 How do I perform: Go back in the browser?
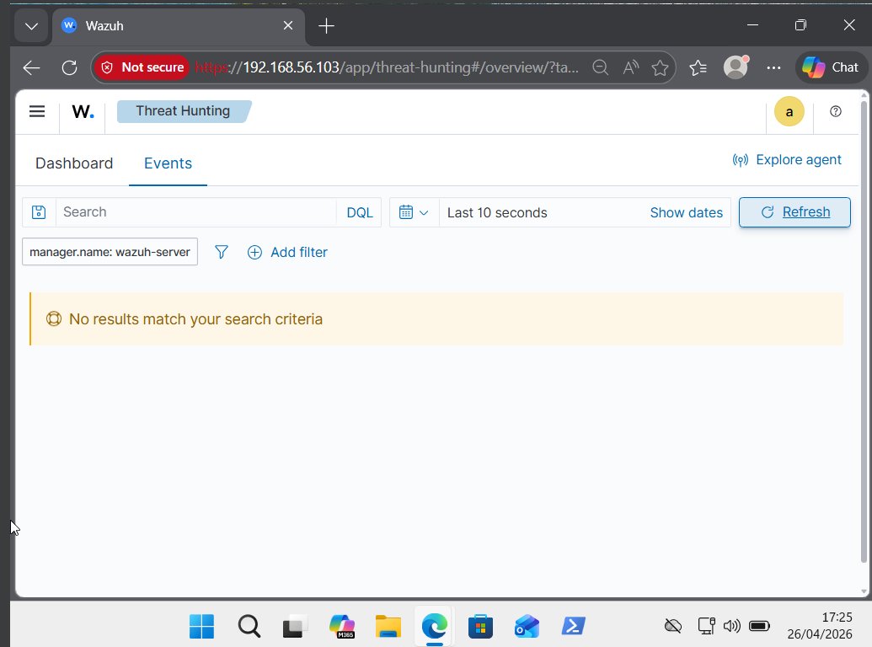click(32, 67)
